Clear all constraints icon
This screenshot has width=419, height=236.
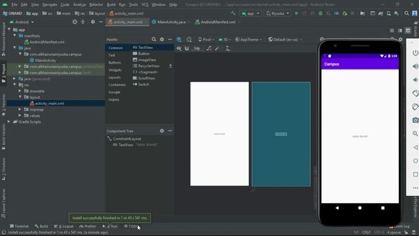pyautogui.click(x=209, y=49)
